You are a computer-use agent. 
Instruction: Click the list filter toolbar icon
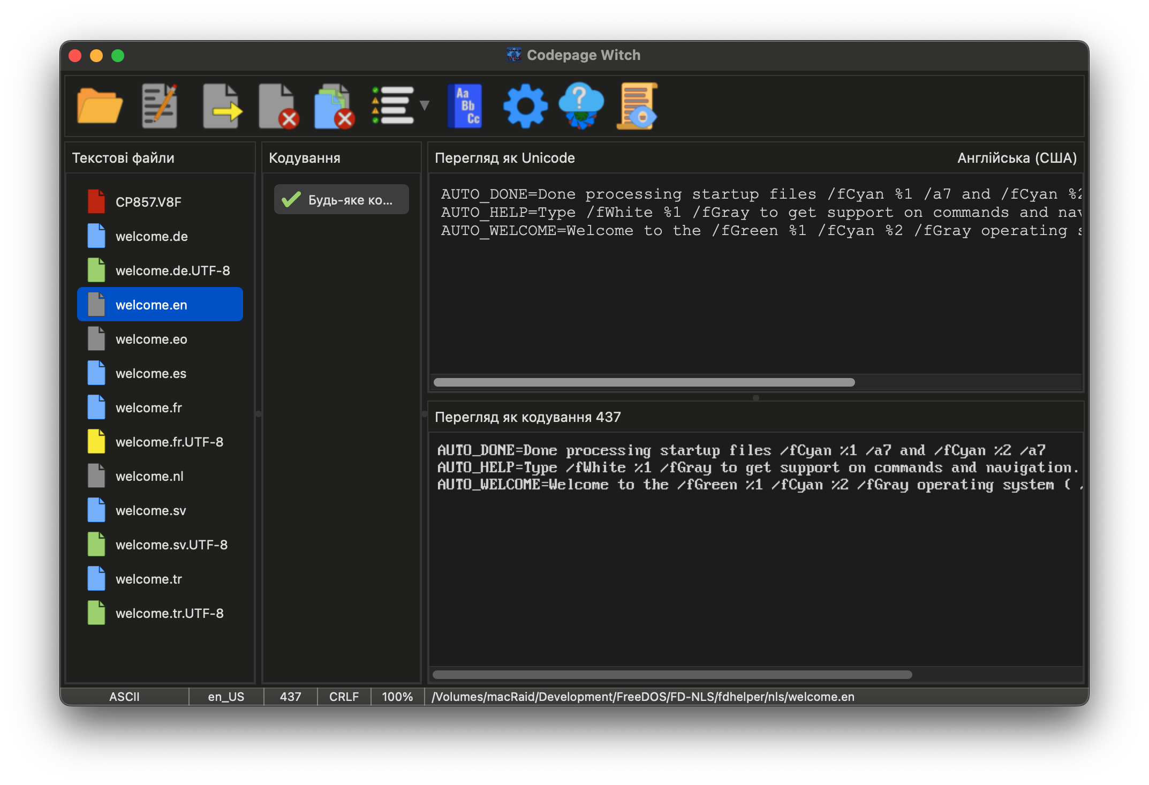click(394, 106)
